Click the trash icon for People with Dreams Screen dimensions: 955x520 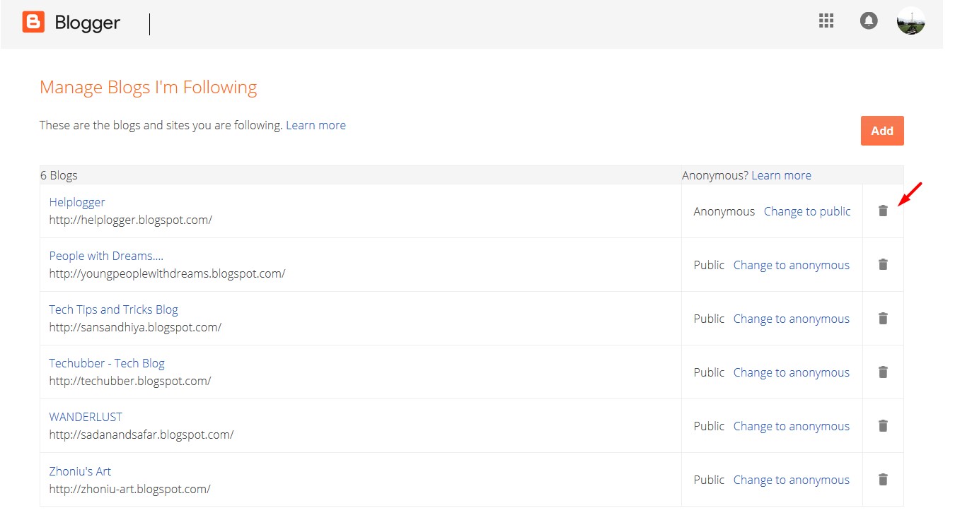[883, 264]
